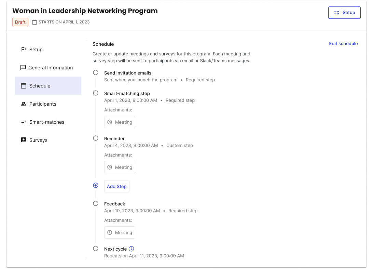Open the Participants section
373x269 pixels.
[48, 104]
